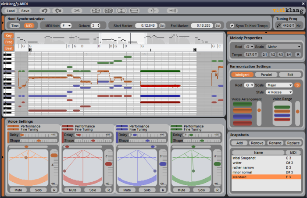The image size is (307, 198).
Task: Add a new snapshot
Action: point(239,143)
